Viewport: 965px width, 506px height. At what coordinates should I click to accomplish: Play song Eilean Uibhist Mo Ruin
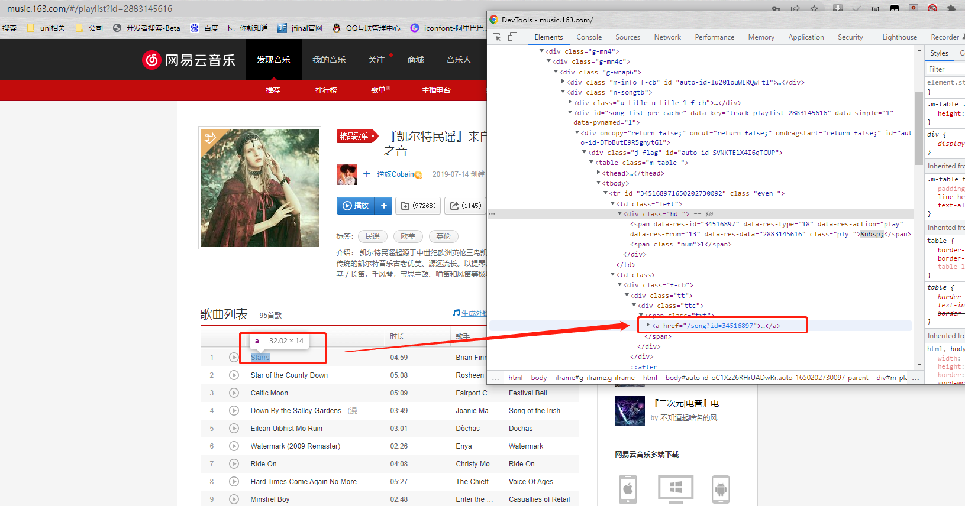(234, 429)
